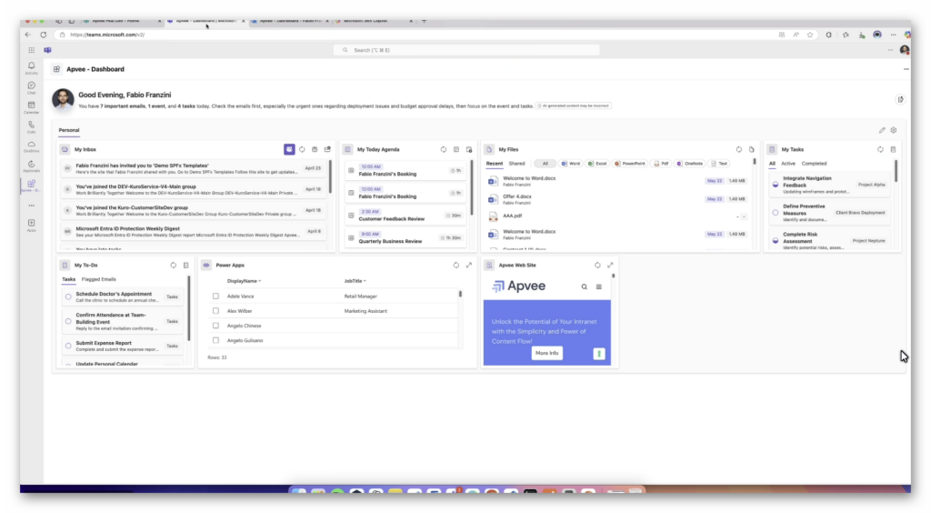Screen dimensions: 931x513
Task: Click the document icon in My Files header
Action: tap(752, 149)
